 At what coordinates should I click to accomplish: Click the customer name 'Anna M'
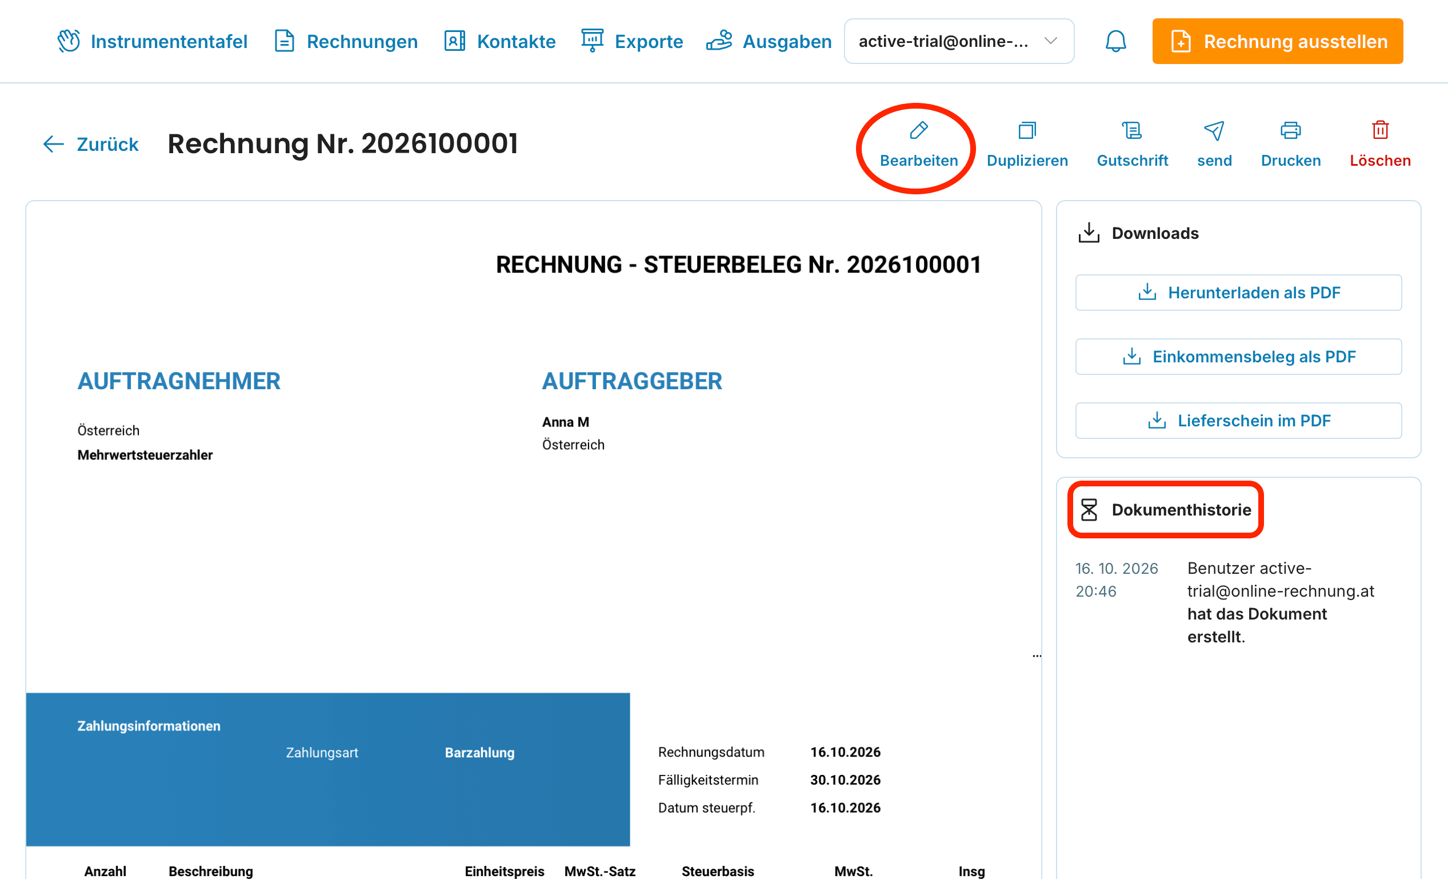tap(565, 422)
